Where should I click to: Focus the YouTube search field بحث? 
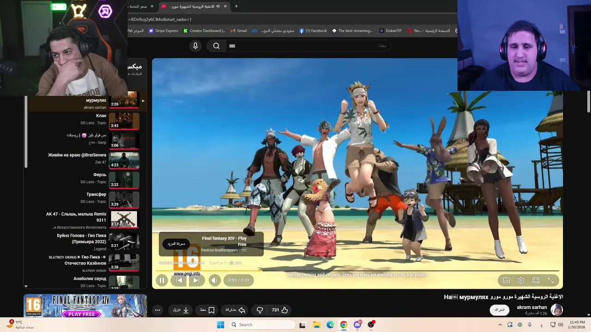tap(309, 46)
